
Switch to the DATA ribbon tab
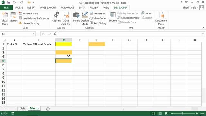coord(82,8)
